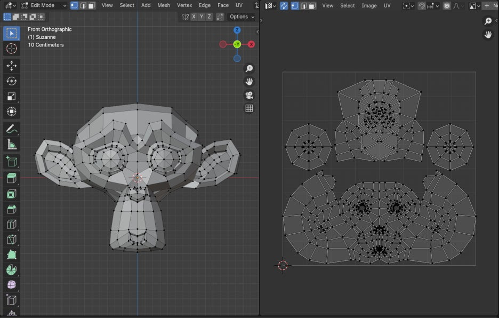The height and width of the screenshot is (318, 499).
Task: Open the Edit Mode dropdown
Action: (x=44, y=5)
